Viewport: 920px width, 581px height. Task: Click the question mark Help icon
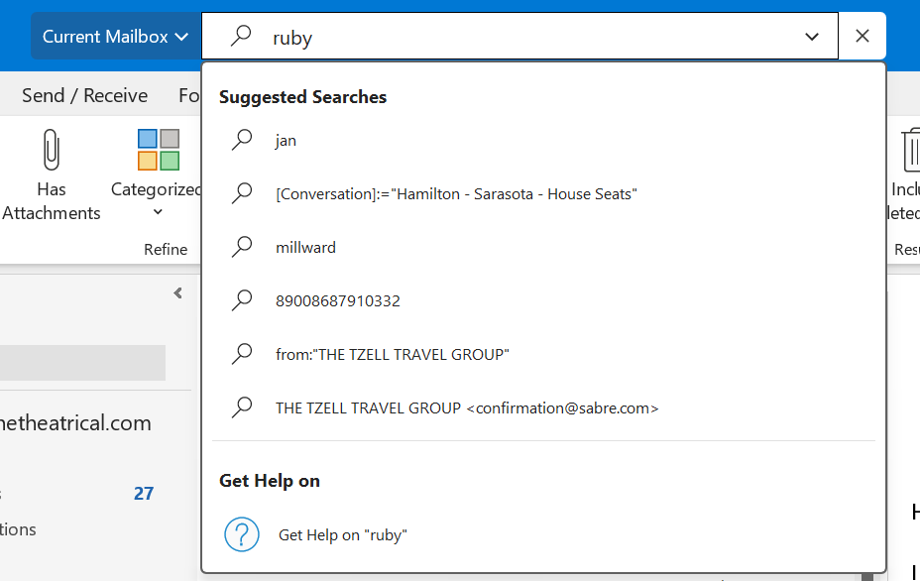coord(242,534)
